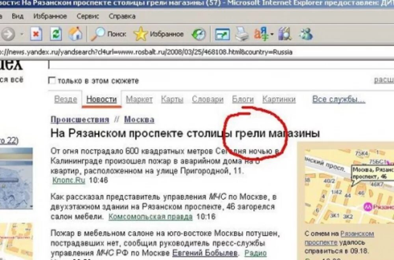Click the full screen window toolbar icon

222,34
